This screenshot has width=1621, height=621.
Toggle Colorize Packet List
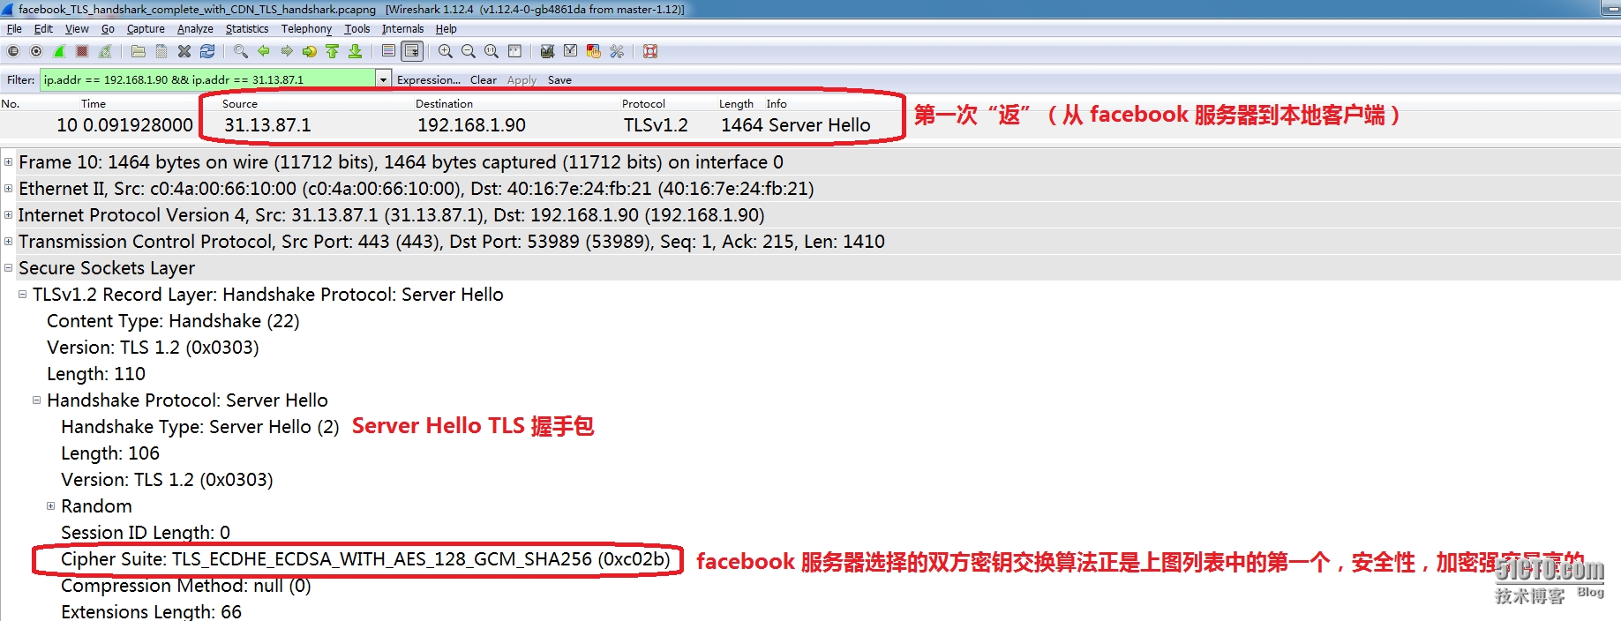[388, 51]
